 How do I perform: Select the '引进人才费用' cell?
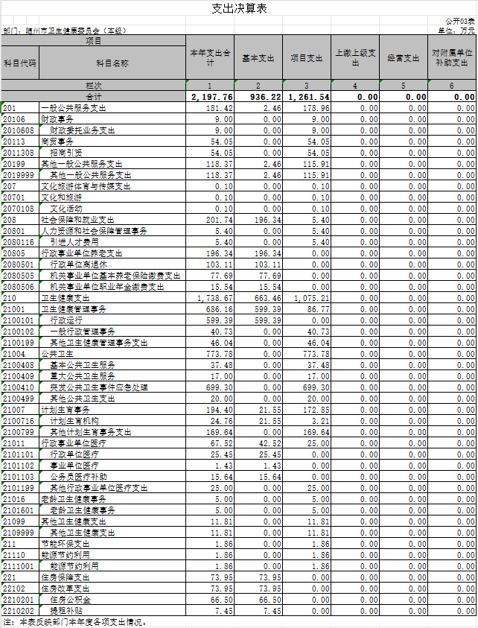pyautogui.click(x=74, y=242)
